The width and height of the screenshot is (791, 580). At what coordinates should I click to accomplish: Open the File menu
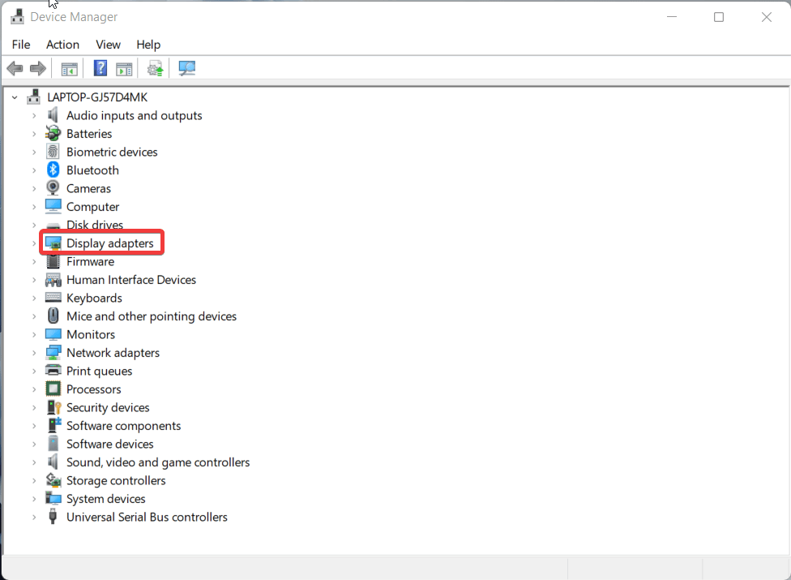(x=20, y=45)
